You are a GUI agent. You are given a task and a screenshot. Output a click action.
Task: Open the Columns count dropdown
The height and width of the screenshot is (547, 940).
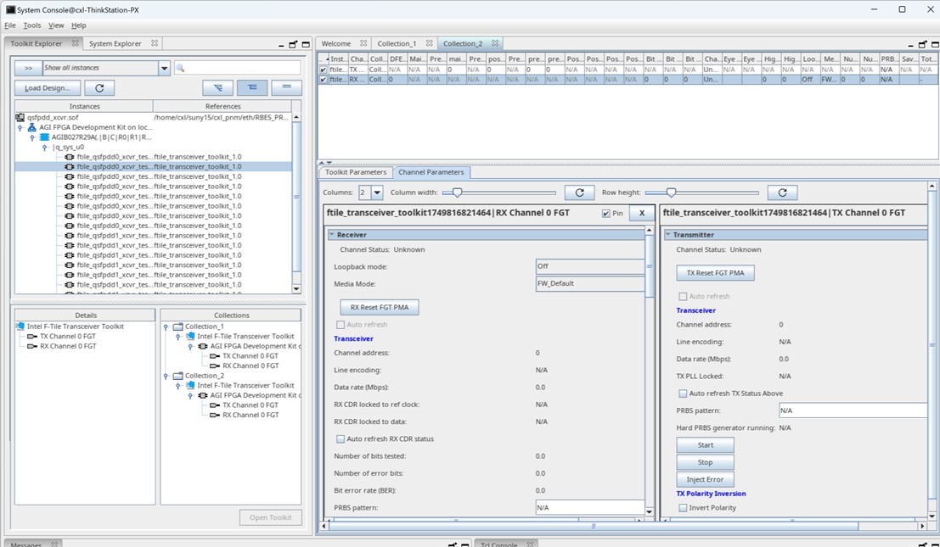coord(377,193)
